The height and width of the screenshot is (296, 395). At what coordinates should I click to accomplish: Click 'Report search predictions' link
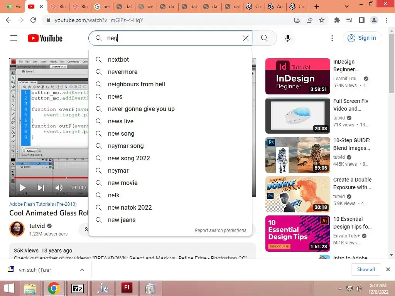220,230
